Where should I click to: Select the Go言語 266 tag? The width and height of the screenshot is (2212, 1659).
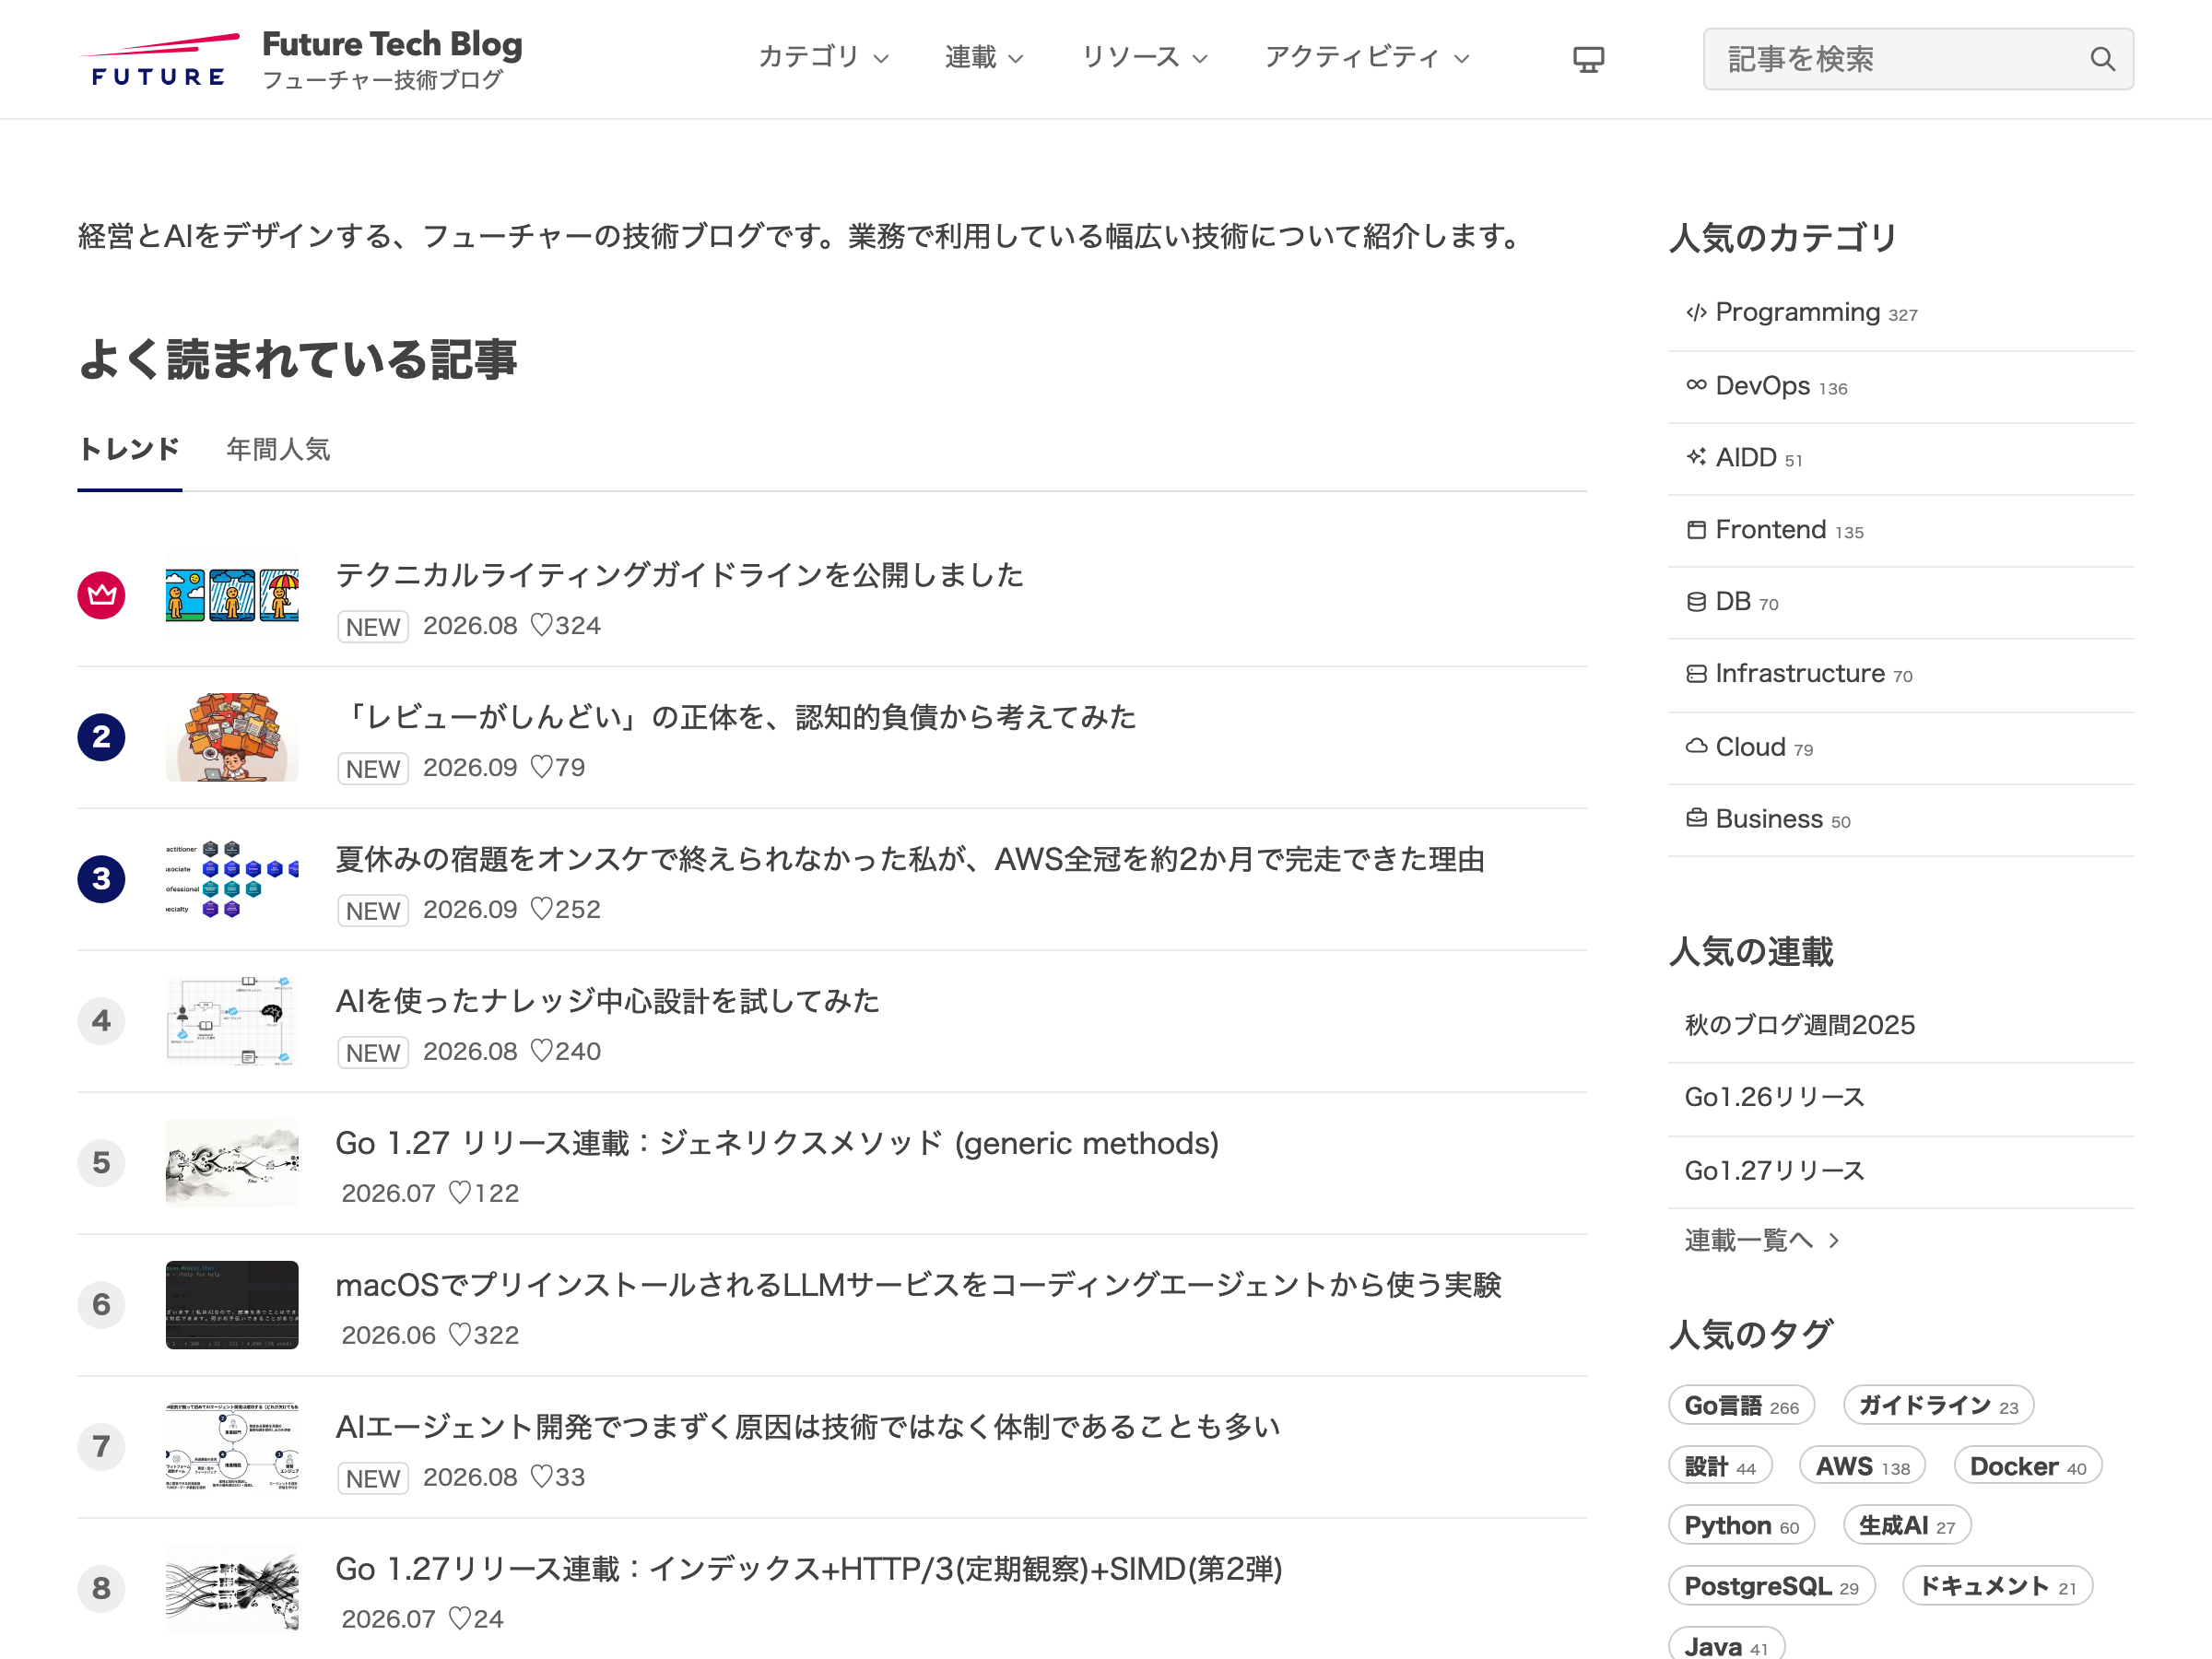click(1741, 1405)
